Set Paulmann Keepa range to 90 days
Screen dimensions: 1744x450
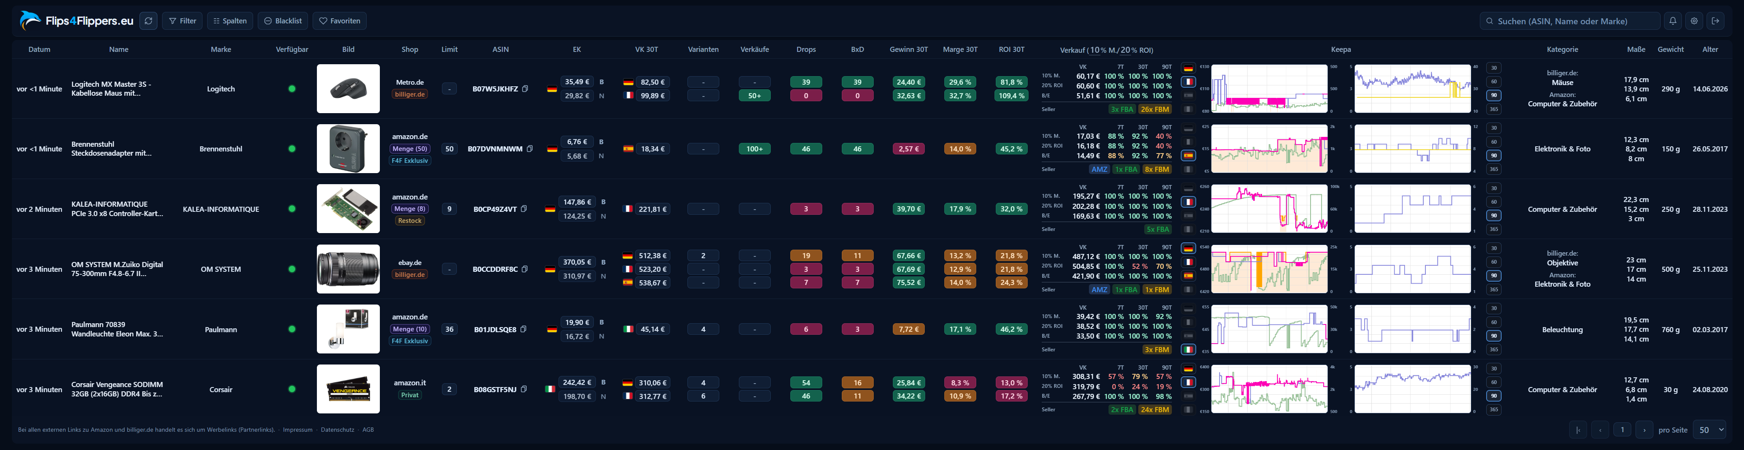1493,336
